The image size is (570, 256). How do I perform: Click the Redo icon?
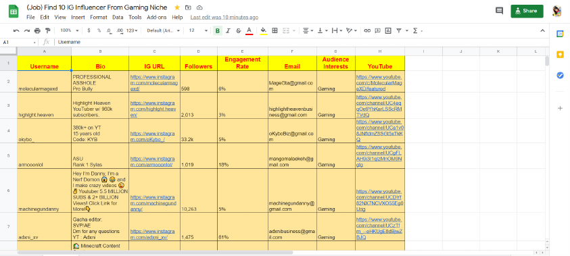[26, 31]
